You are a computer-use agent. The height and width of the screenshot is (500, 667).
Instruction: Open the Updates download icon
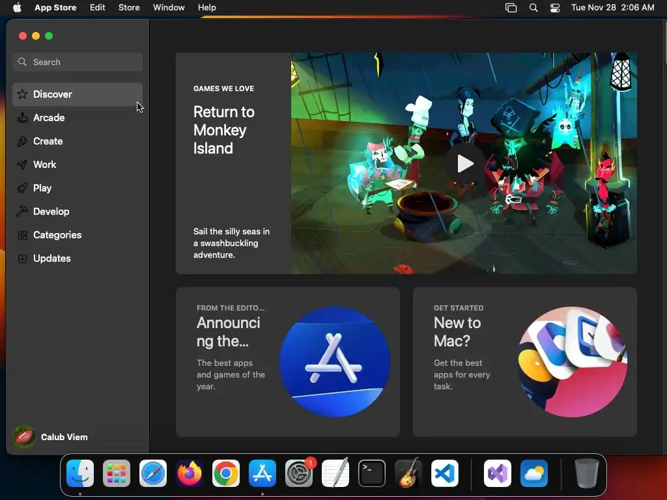pyautogui.click(x=22, y=258)
